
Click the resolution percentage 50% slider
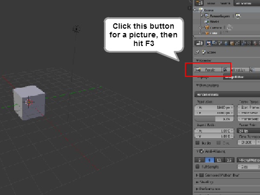[214, 119]
